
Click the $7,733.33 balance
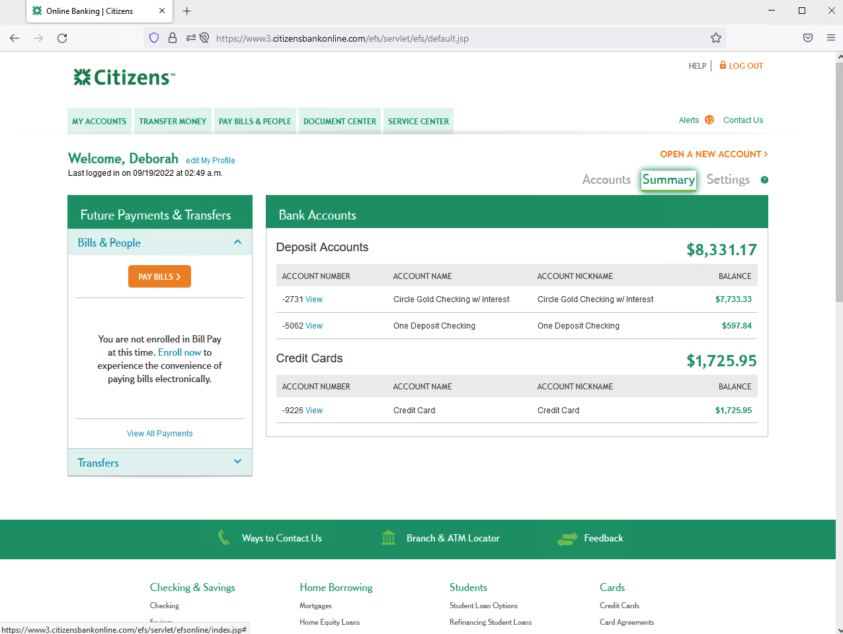[733, 299]
